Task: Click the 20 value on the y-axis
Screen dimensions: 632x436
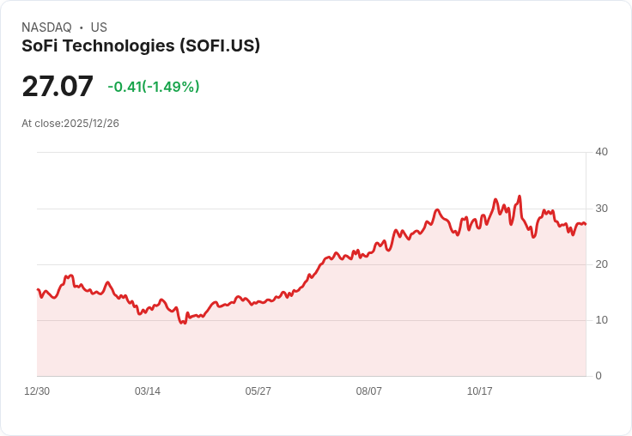Action: click(x=601, y=264)
